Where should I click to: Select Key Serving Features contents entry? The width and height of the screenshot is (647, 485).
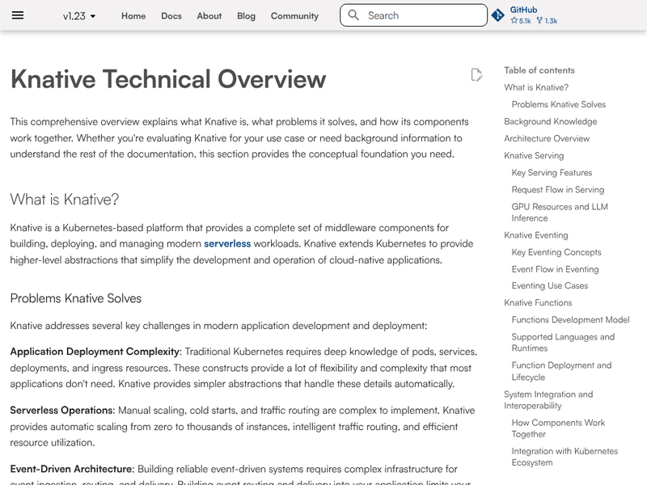pyautogui.click(x=552, y=172)
